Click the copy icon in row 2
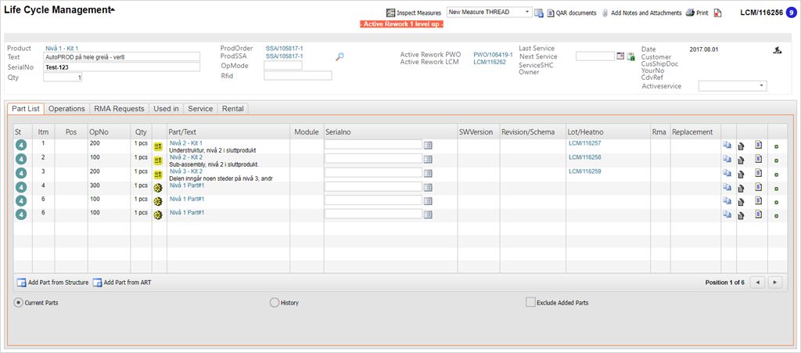 [x=726, y=159]
